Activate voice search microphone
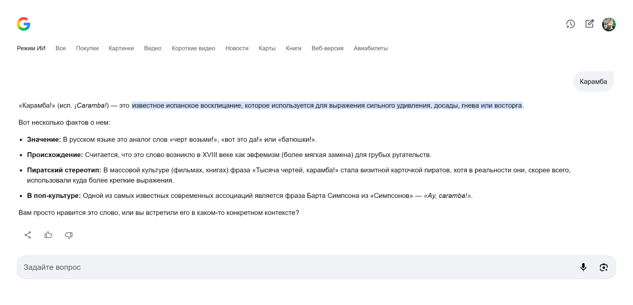 583,267
